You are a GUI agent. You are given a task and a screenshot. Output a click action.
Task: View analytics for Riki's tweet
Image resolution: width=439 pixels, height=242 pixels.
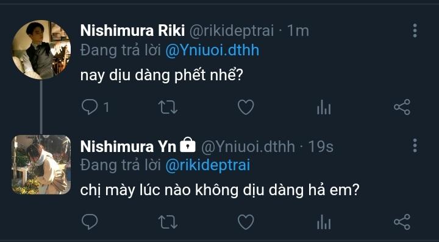(324, 107)
